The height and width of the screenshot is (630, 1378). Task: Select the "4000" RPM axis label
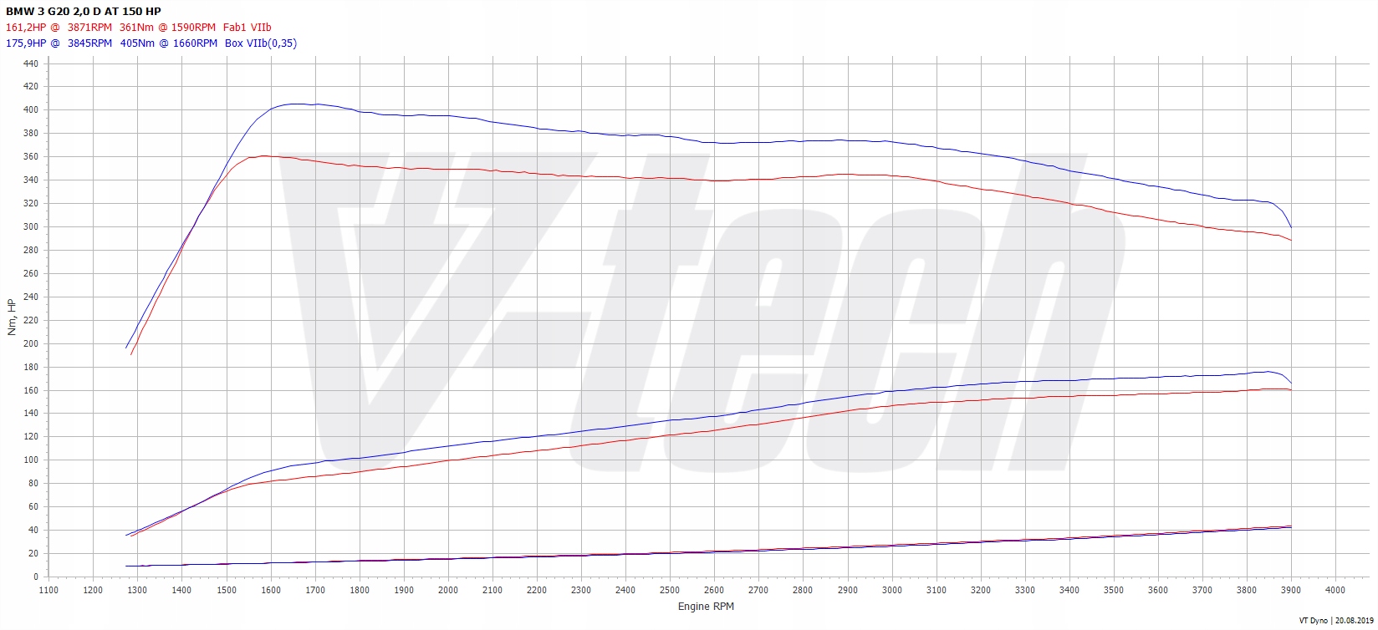click(x=1335, y=591)
